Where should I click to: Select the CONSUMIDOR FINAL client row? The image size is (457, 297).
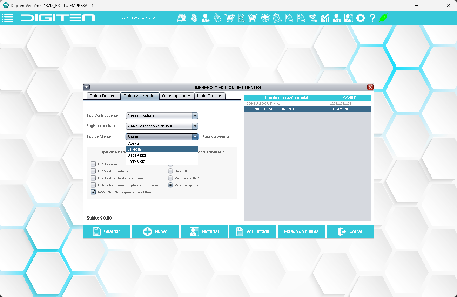point(308,104)
